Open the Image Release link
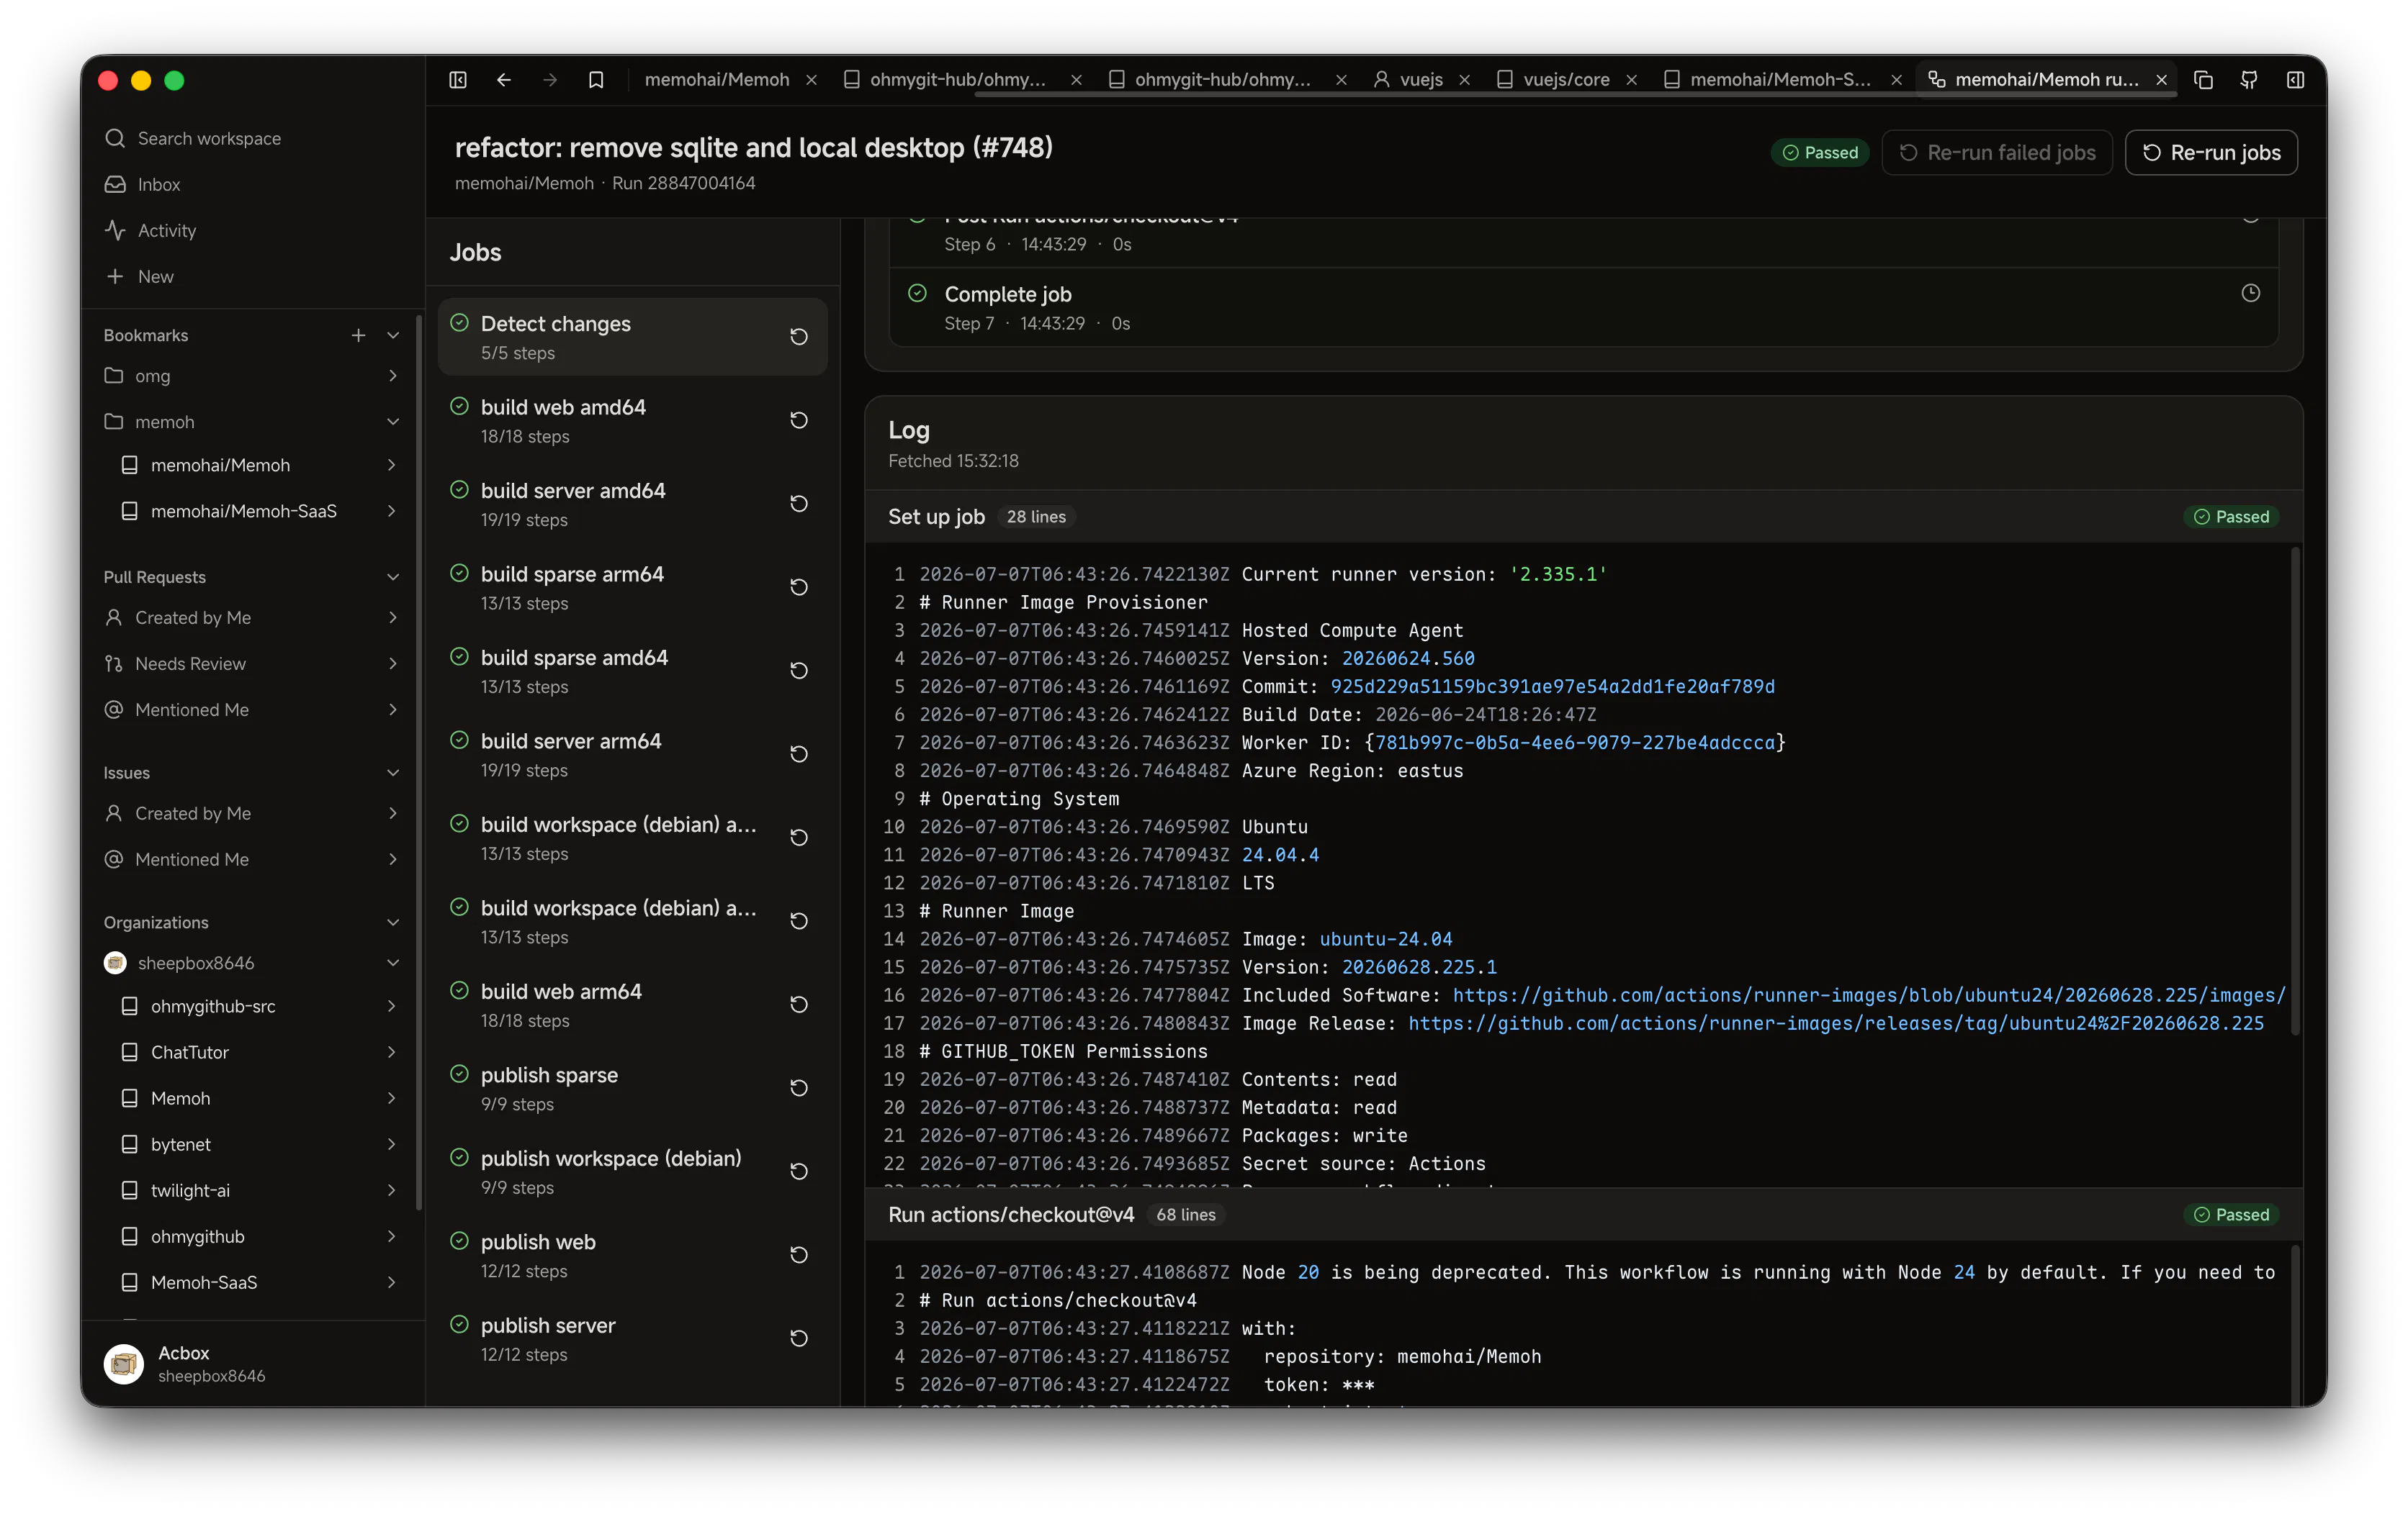Screen dimensions: 2408x1514 click(x=1836, y=1024)
